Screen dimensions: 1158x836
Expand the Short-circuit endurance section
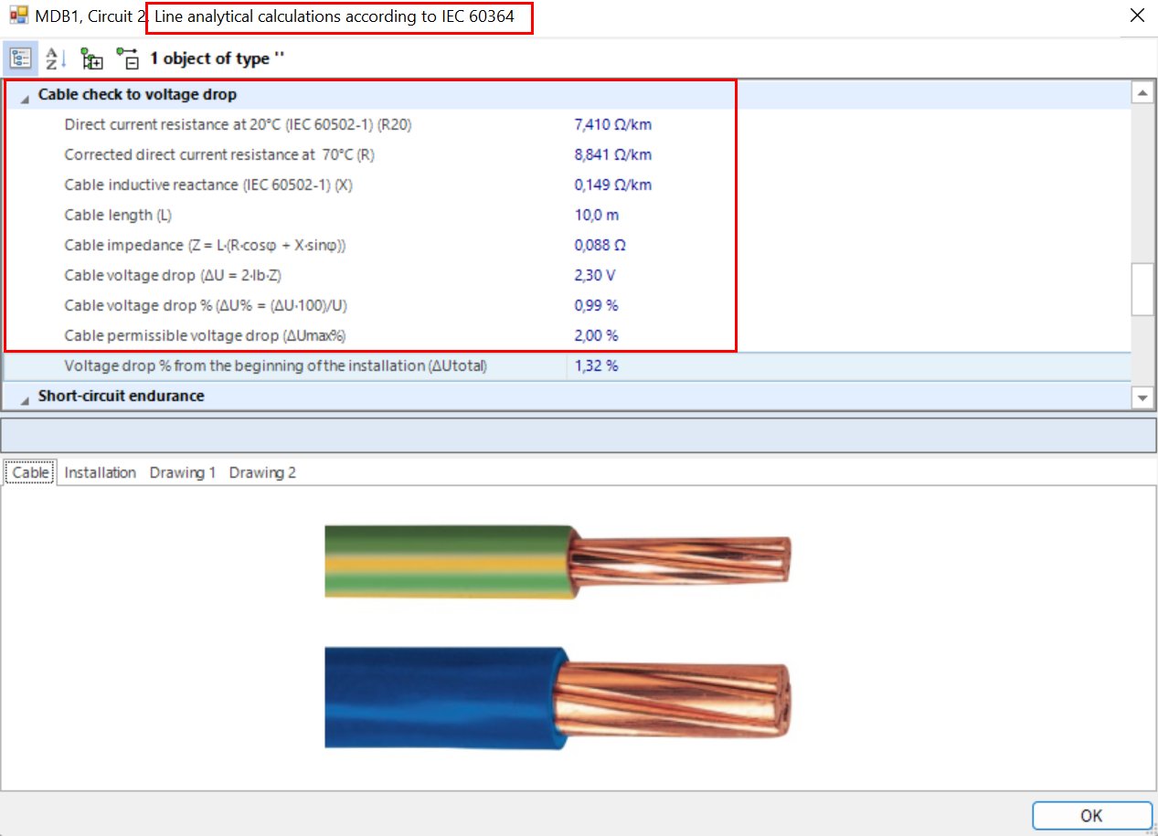coord(25,397)
